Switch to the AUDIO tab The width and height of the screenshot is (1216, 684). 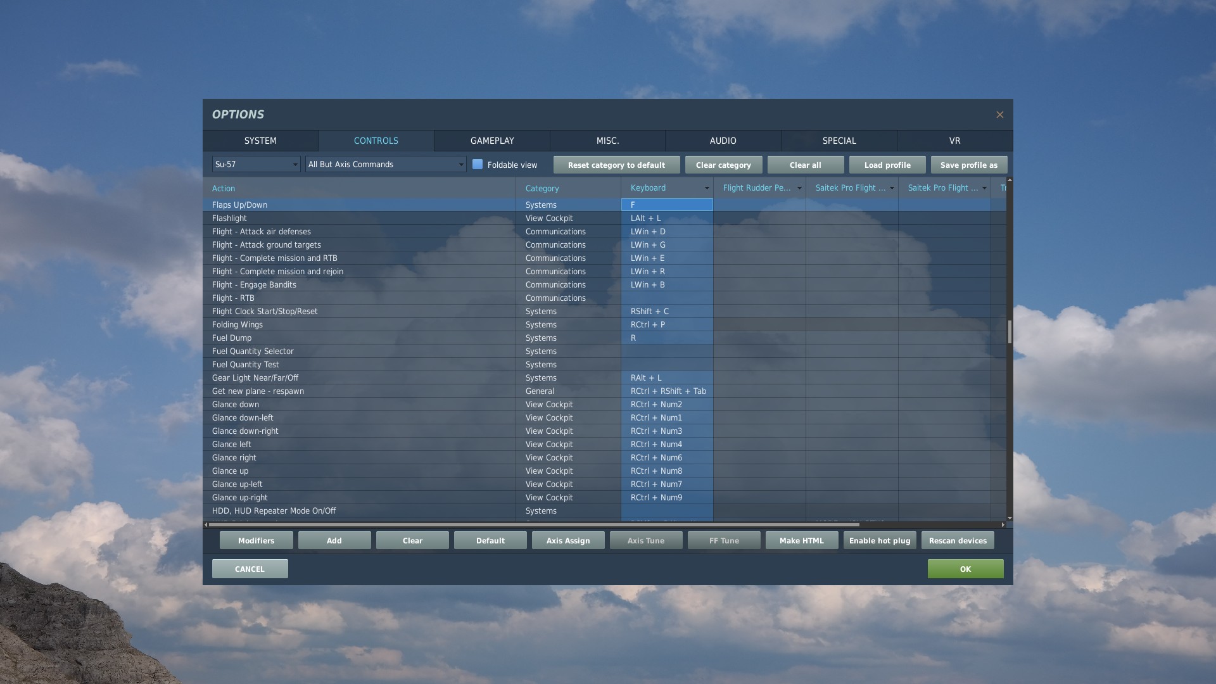[x=723, y=141]
